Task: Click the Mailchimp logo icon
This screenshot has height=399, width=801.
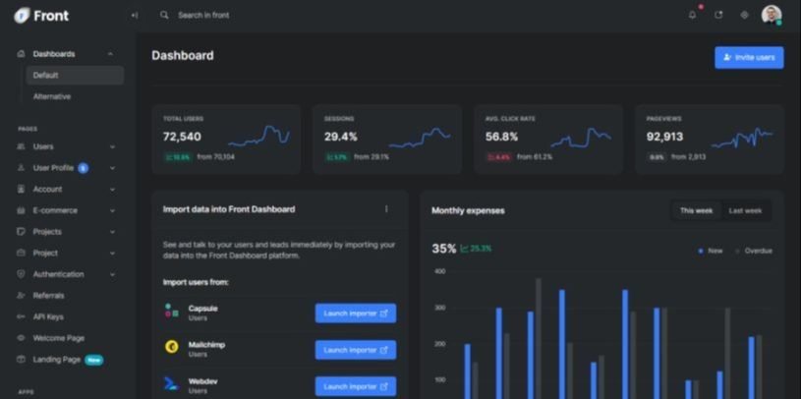Action: coord(172,347)
